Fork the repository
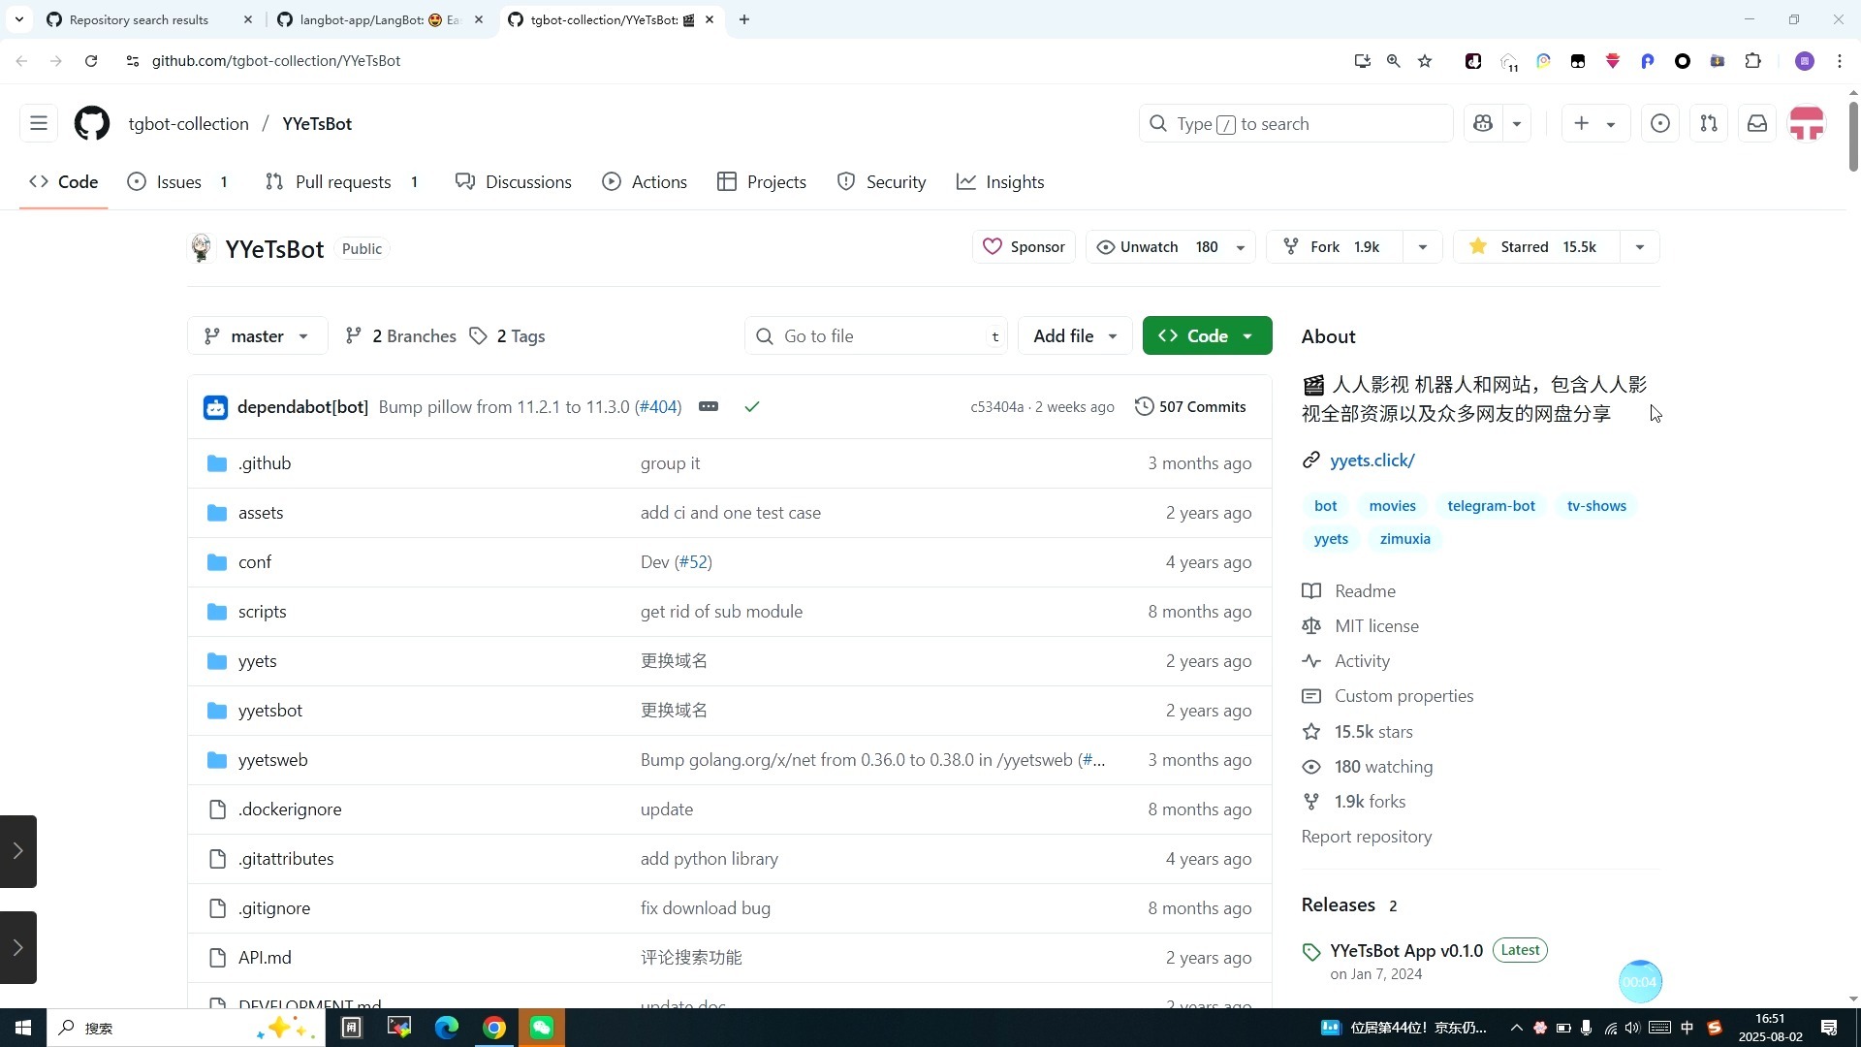 1333,247
